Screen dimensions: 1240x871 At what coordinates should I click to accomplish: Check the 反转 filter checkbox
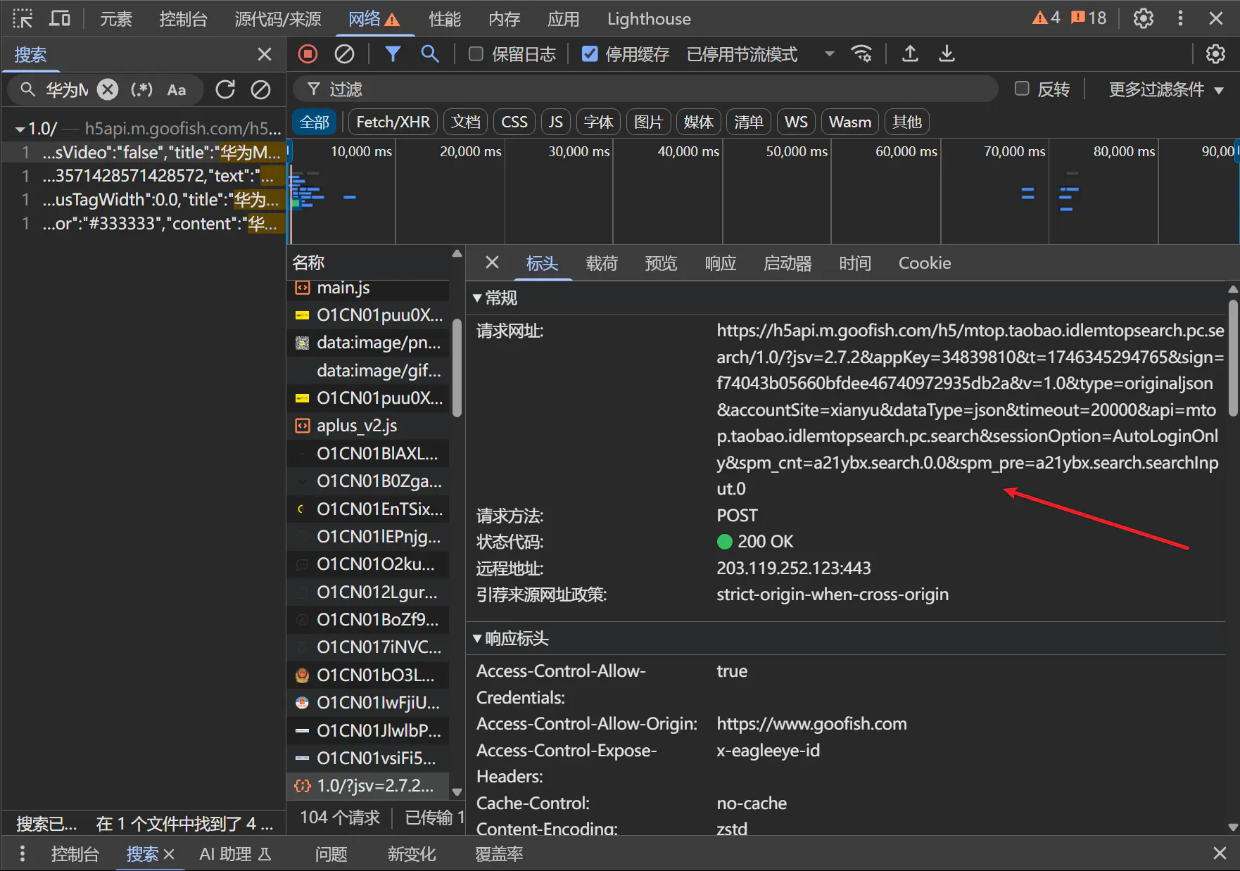coord(1022,89)
